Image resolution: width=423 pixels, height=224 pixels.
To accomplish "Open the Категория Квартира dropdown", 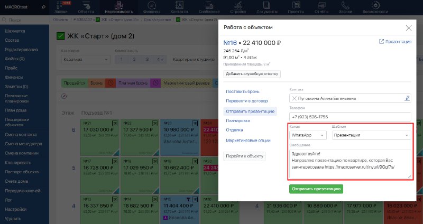I will [86, 60].
